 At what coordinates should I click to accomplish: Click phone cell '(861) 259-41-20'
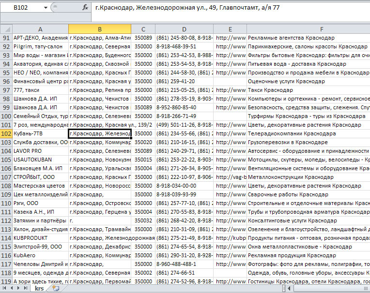(x=184, y=82)
